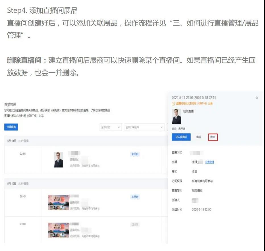Click host portrait in the detail panel
265x251 pixels.
point(177,116)
